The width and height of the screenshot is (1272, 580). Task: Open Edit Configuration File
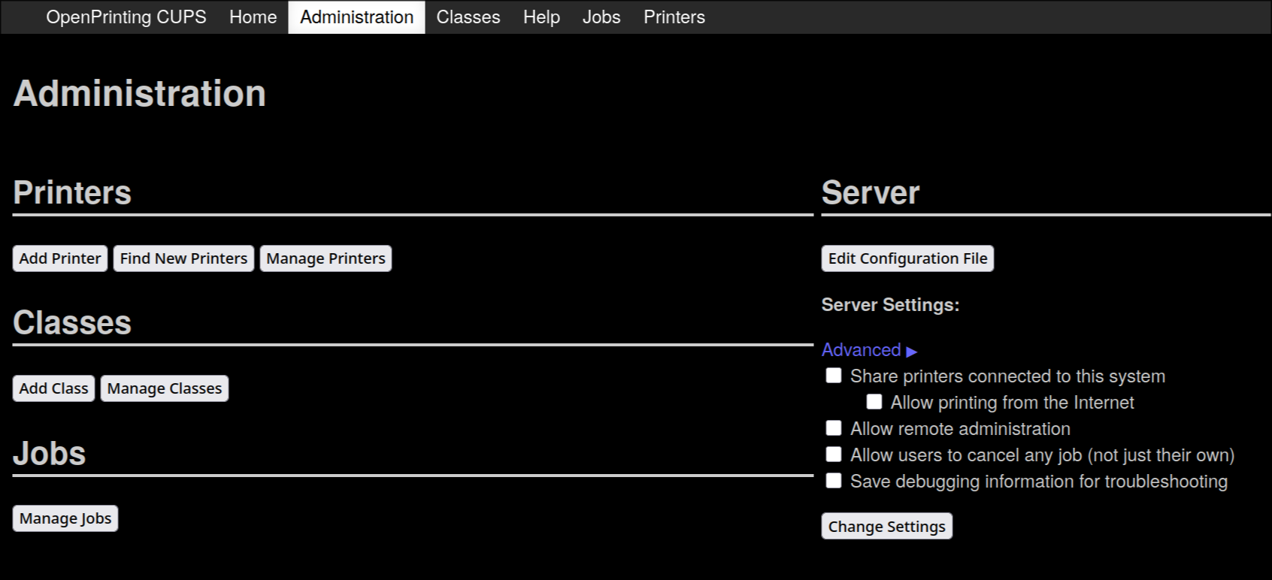907,258
